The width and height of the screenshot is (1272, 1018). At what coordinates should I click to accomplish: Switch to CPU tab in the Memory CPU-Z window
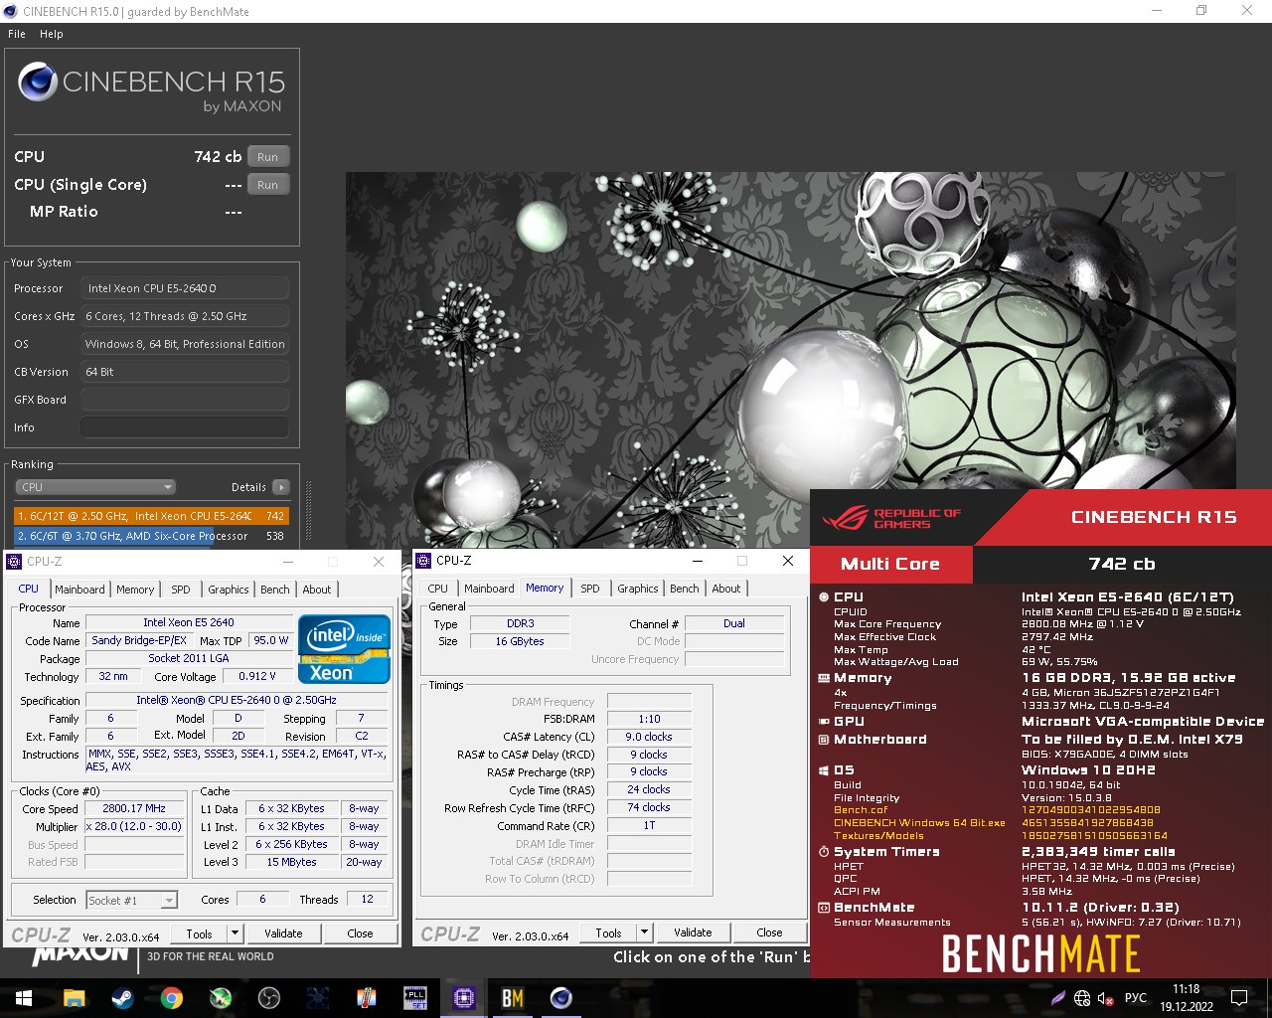(438, 589)
